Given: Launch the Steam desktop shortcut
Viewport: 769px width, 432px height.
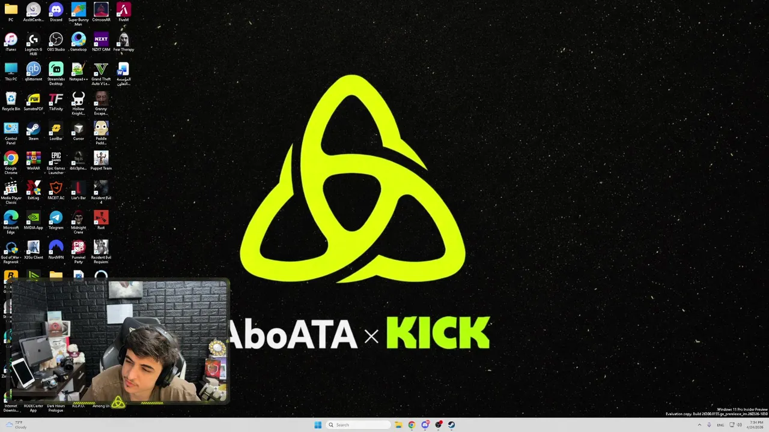Looking at the screenshot, I should (33, 131).
